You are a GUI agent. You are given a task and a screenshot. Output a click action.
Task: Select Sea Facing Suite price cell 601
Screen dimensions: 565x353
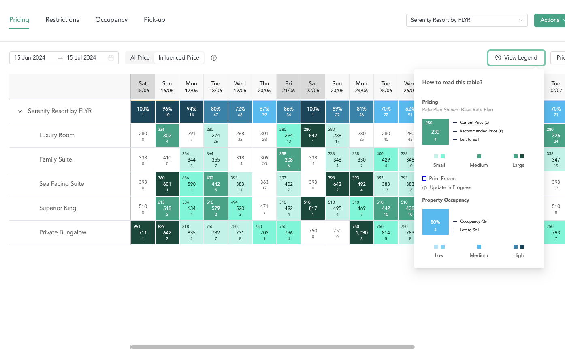coord(167,184)
